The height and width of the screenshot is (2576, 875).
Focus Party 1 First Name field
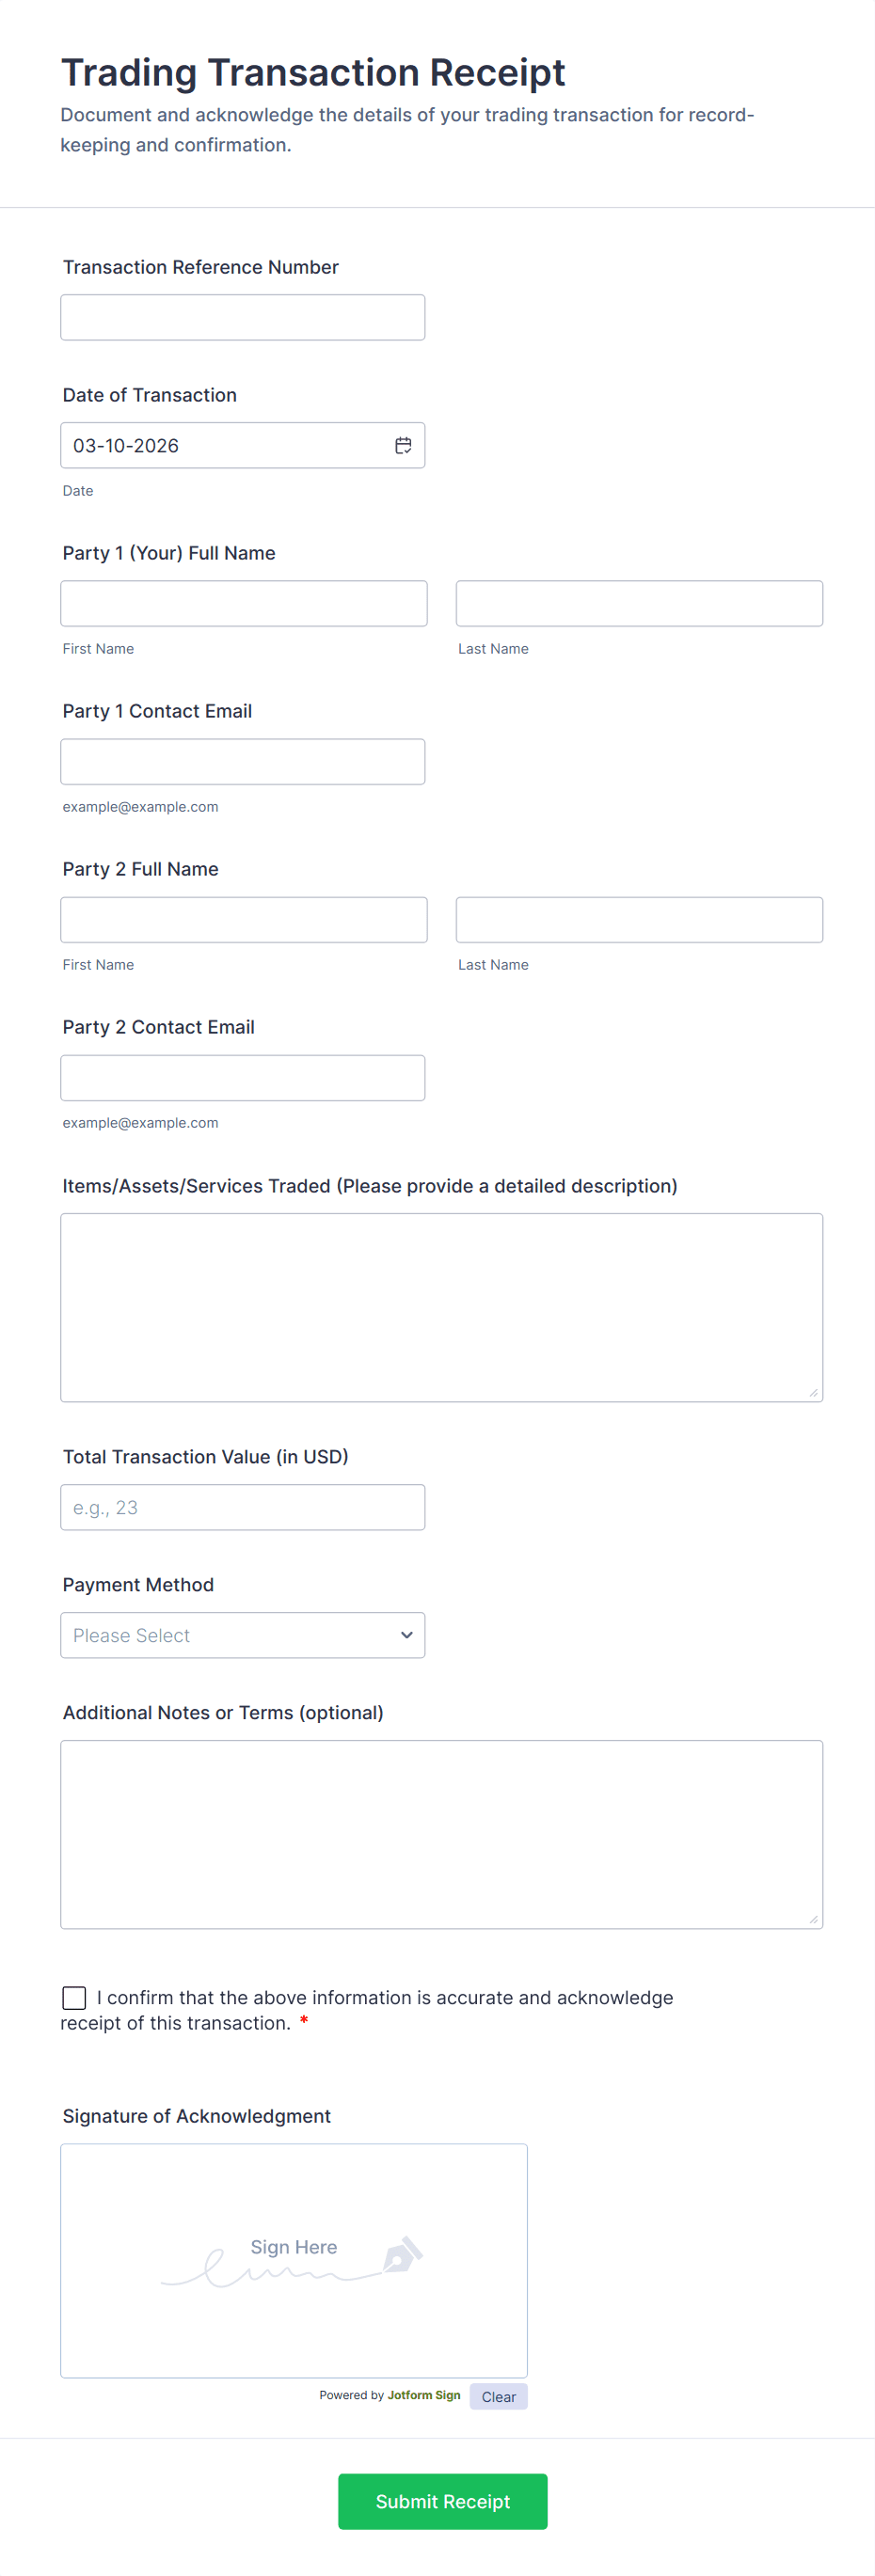243,603
